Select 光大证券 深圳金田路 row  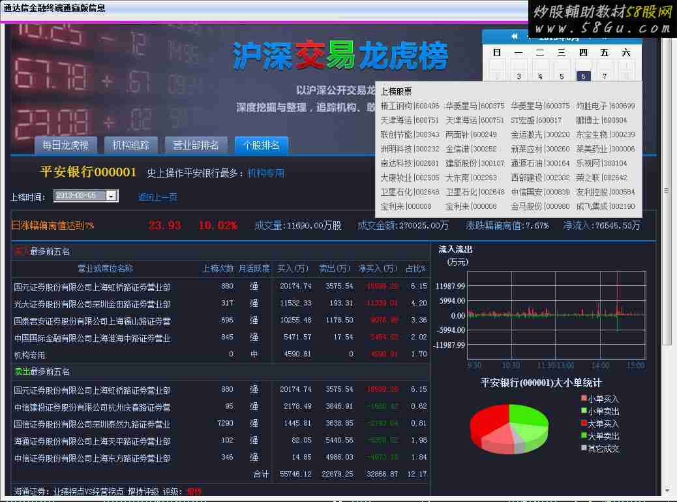(x=220, y=304)
